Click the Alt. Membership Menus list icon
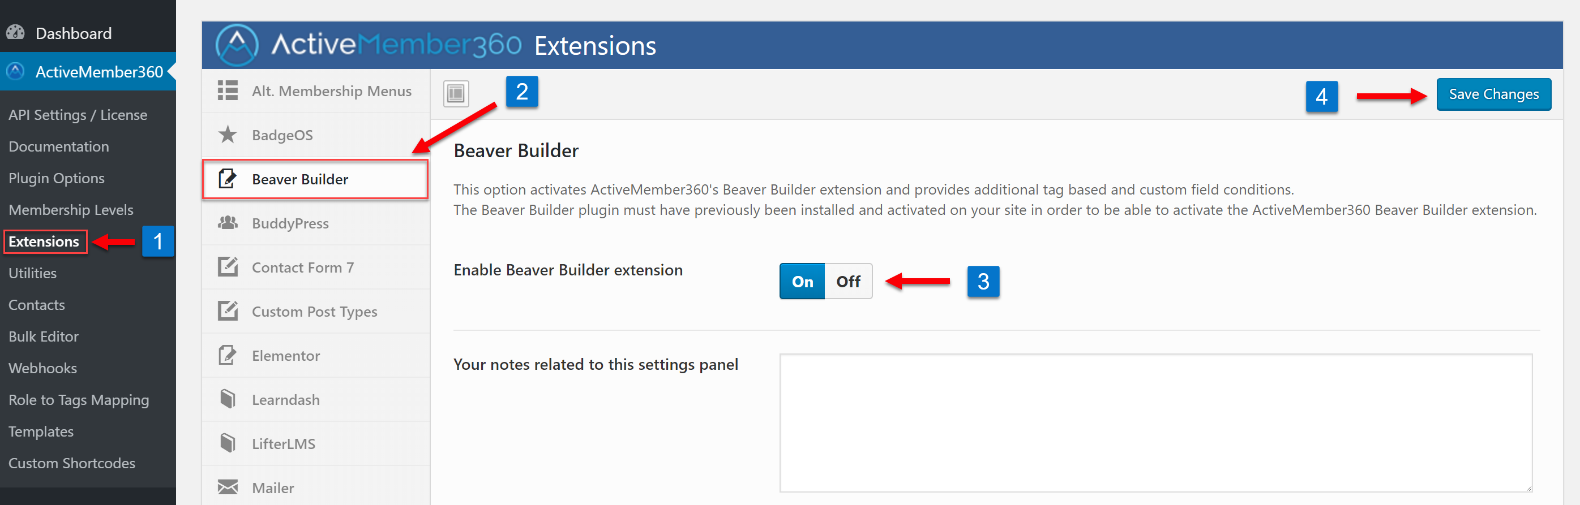 coord(228,90)
